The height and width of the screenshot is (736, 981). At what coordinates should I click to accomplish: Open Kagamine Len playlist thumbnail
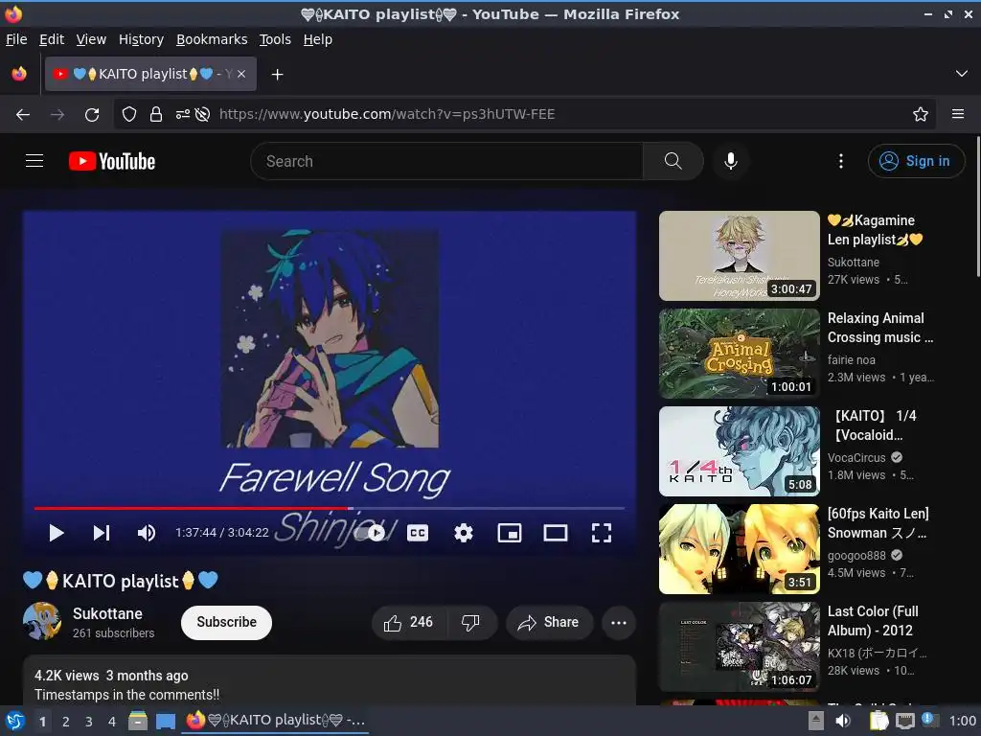point(740,255)
